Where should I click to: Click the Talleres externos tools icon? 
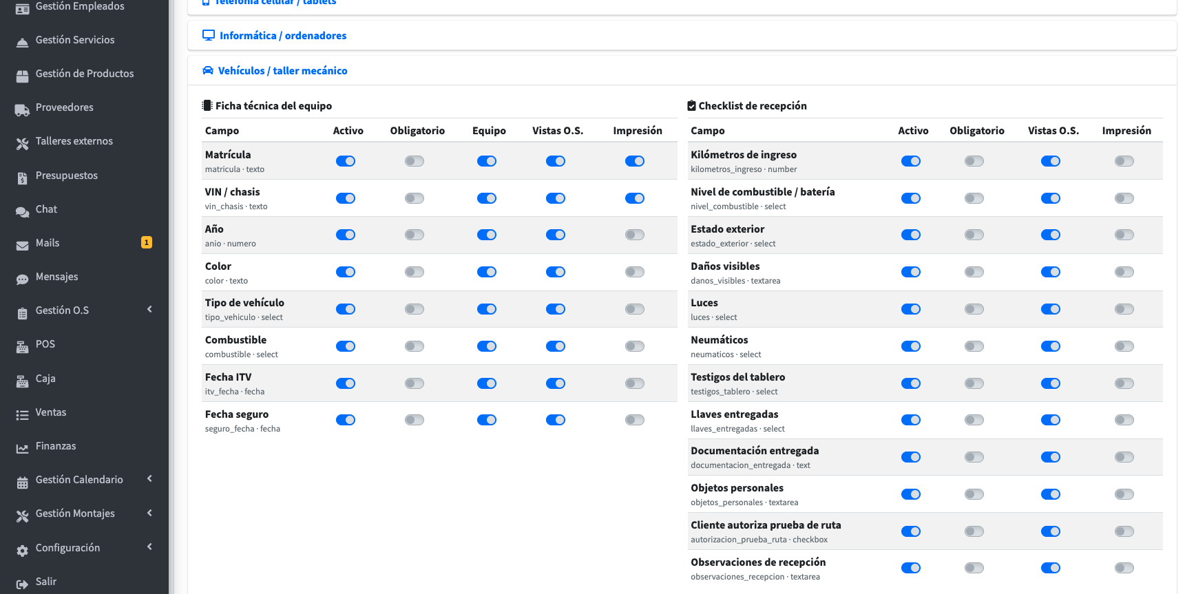[x=22, y=144]
